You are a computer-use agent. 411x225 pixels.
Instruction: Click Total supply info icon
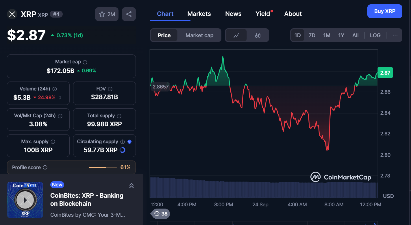pyautogui.click(x=119, y=116)
